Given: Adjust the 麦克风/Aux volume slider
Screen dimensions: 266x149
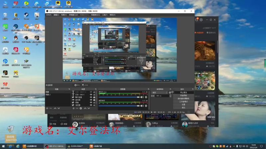Looking at the screenshot, I should click(x=119, y=97).
